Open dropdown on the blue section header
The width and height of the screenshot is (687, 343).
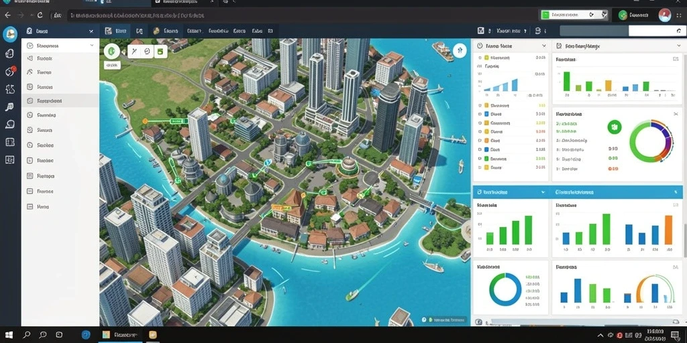[543, 192]
